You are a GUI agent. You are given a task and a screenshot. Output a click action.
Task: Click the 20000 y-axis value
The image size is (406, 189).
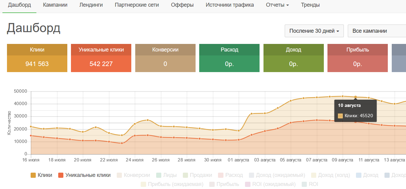(x=21, y=129)
